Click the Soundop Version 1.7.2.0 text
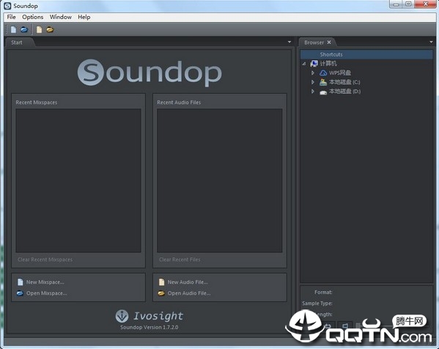Image resolution: width=439 pixels, height=349 pixels. click(150, 327)
